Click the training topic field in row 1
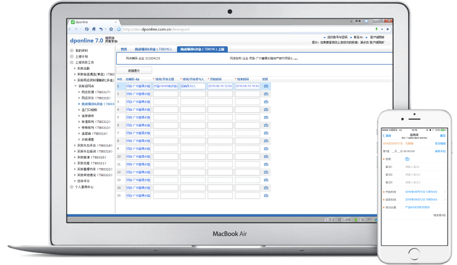457x265 pixels. (x=166, y=86)
